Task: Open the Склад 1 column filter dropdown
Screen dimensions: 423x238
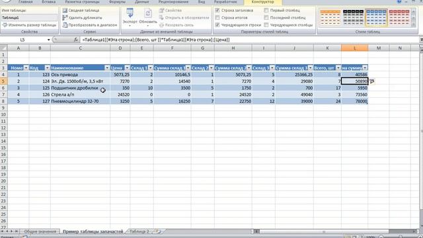Action: coord(151,67)
